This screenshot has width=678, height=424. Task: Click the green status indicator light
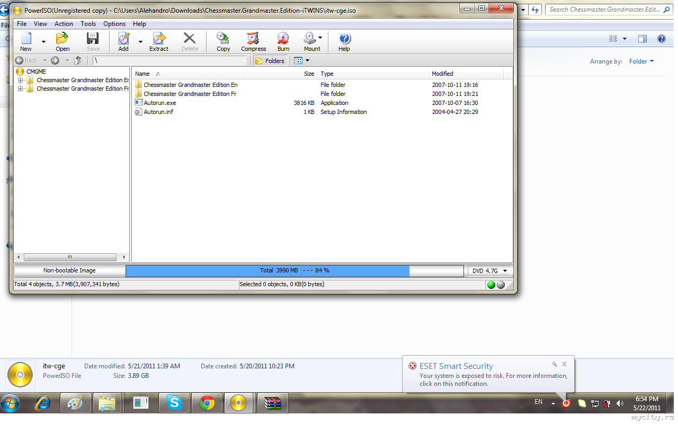(x=491, y=285)
